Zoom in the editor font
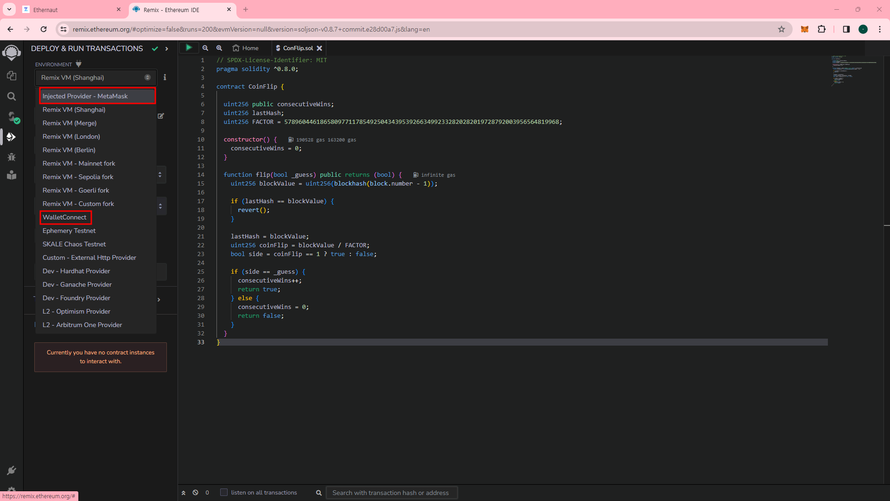 click(219, 48)
